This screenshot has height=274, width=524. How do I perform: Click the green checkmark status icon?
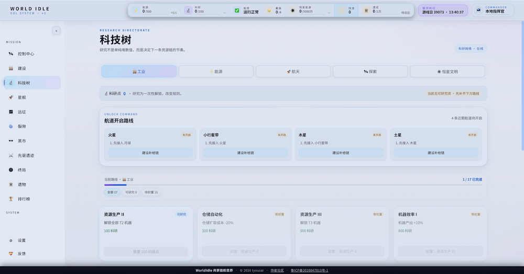[237, 10]
